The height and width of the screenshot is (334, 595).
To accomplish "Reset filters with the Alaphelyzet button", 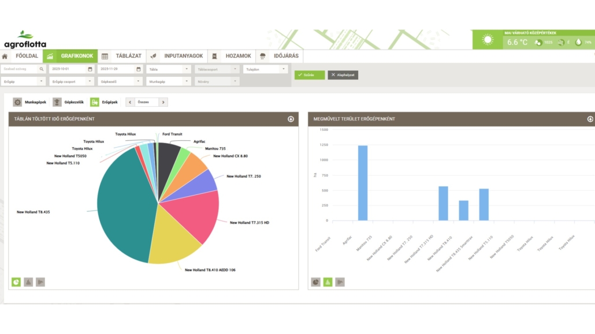I will pyautogui.click(x=343, y=75).
